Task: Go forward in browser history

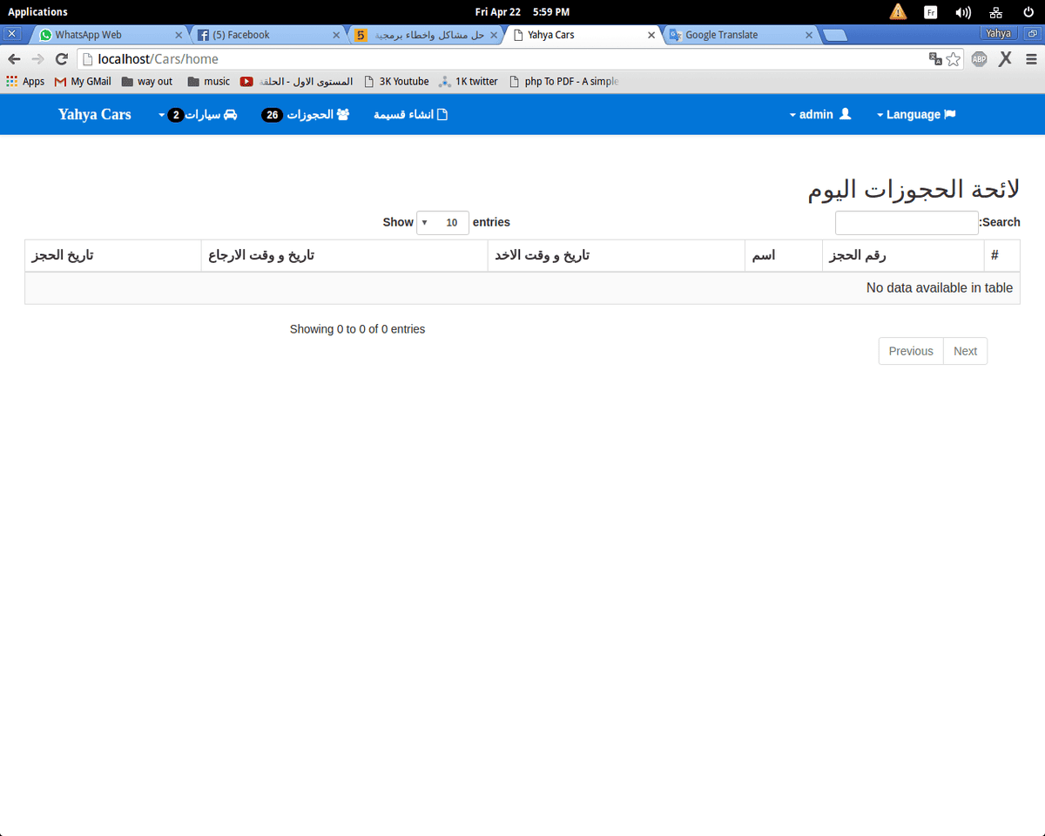Action: (x=37, y=59)
